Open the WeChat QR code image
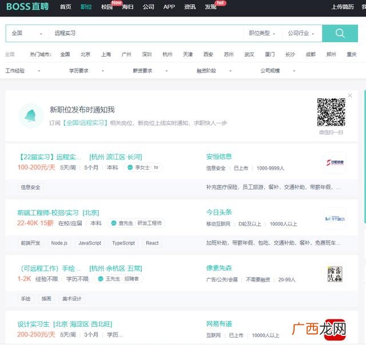This screenshot has width=366, height=345. [x=331, y=112]
